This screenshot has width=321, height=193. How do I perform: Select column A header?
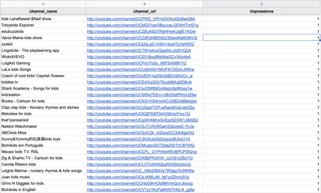coord(43,4)
